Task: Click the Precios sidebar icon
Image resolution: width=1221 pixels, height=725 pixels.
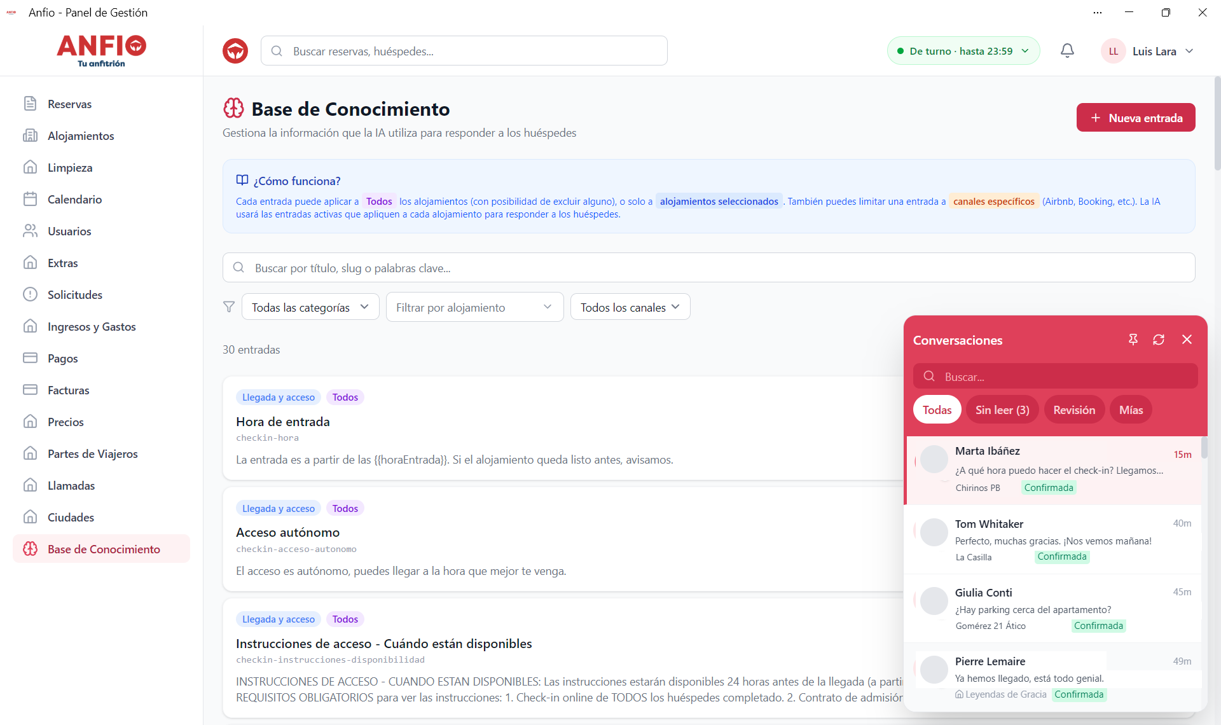Action: (30, 422)
